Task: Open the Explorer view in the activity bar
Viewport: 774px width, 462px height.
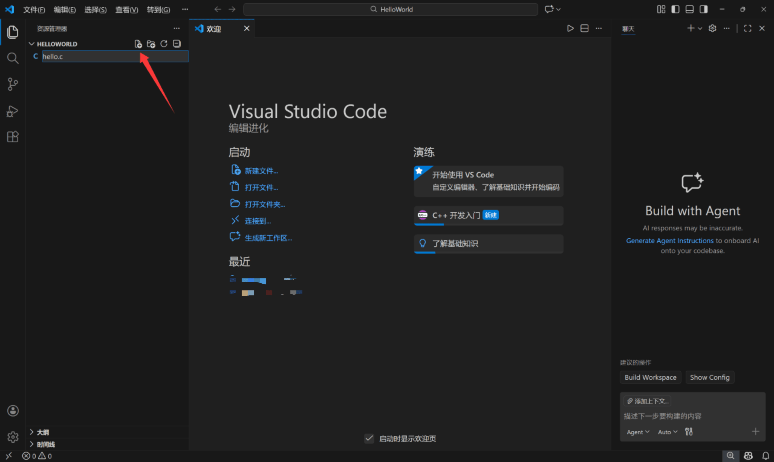Action: pos(13,32)
